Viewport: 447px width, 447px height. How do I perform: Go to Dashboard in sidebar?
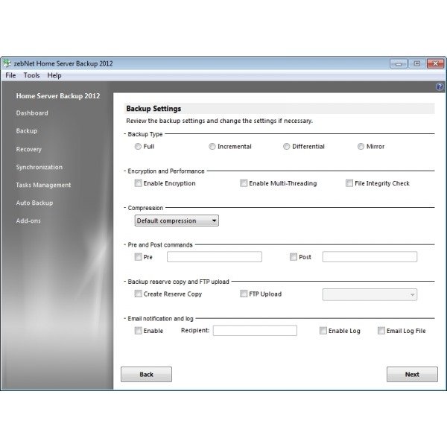tap(32, 113)
